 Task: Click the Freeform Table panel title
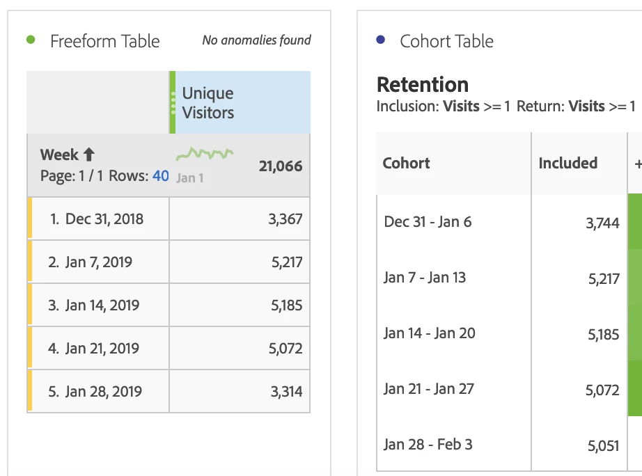tap(104, 41)
